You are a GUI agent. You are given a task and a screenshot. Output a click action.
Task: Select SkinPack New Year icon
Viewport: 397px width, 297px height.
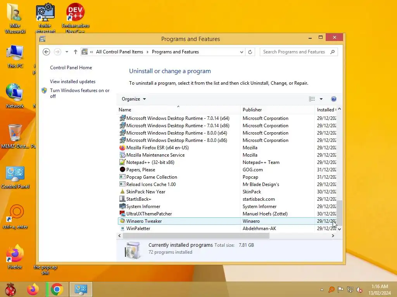coord(122,191)
